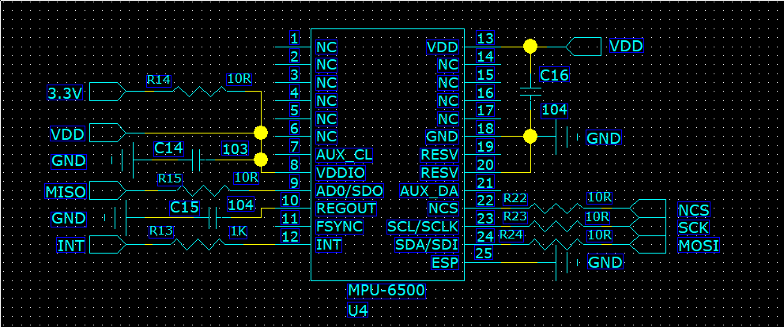Select the C14 designator text
Viewport: 784px width, 327px height.
coord(168,148)
